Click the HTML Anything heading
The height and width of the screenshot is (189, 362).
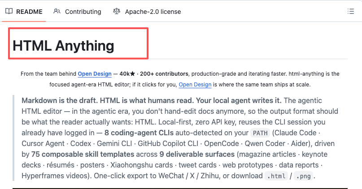pyautogui.click(x=63, y=46)
